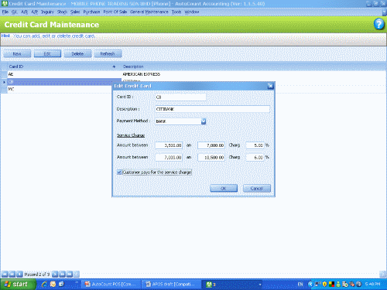Click the Description field containing CITIBANK

coord(212,109)
